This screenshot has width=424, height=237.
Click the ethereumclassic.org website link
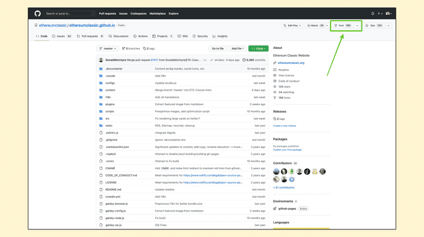291,63
